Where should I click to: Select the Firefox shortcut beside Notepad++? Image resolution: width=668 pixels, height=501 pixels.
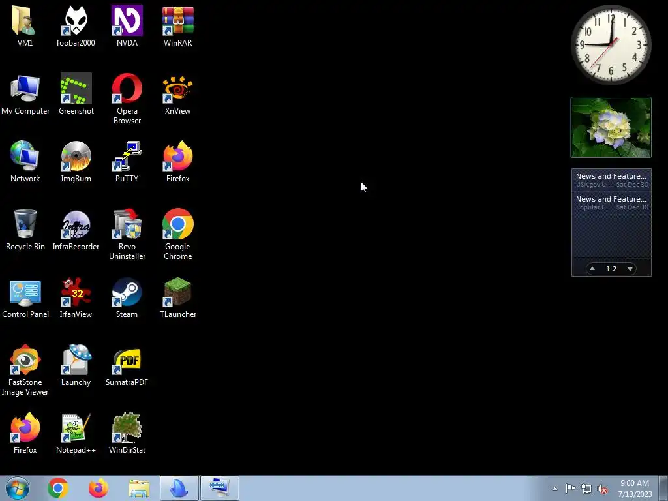coord(25,433)
